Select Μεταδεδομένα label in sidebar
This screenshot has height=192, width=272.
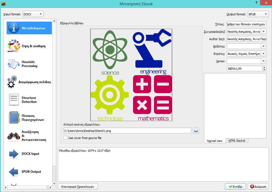pos(33,28)
